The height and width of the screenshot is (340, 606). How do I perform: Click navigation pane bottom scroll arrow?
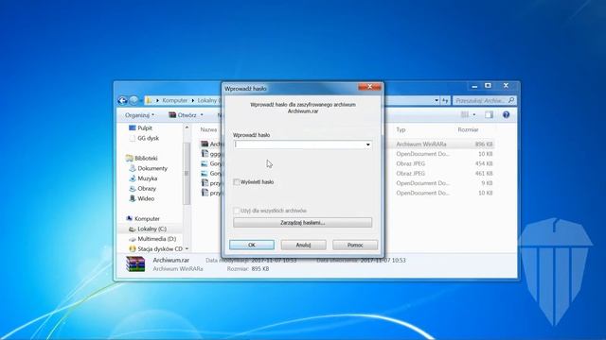pos(187,249)
